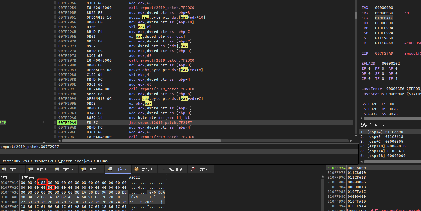The height and width of the screenshot is (211, 421).
Task: Click the info line swpuctf2019_patch.007F29E7
Action: pos(30,147)
